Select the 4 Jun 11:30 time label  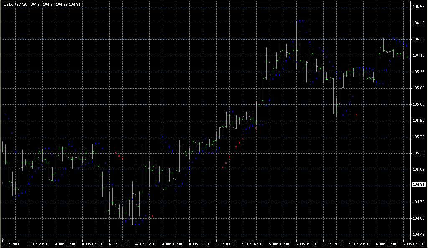(118, 244)
